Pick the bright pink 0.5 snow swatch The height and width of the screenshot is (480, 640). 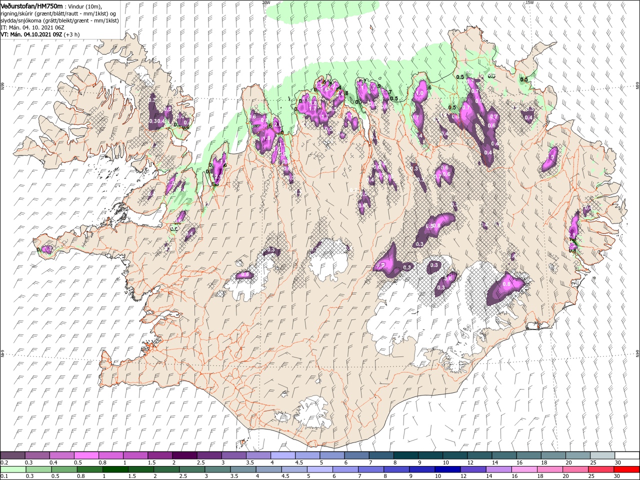pos(86,455)
